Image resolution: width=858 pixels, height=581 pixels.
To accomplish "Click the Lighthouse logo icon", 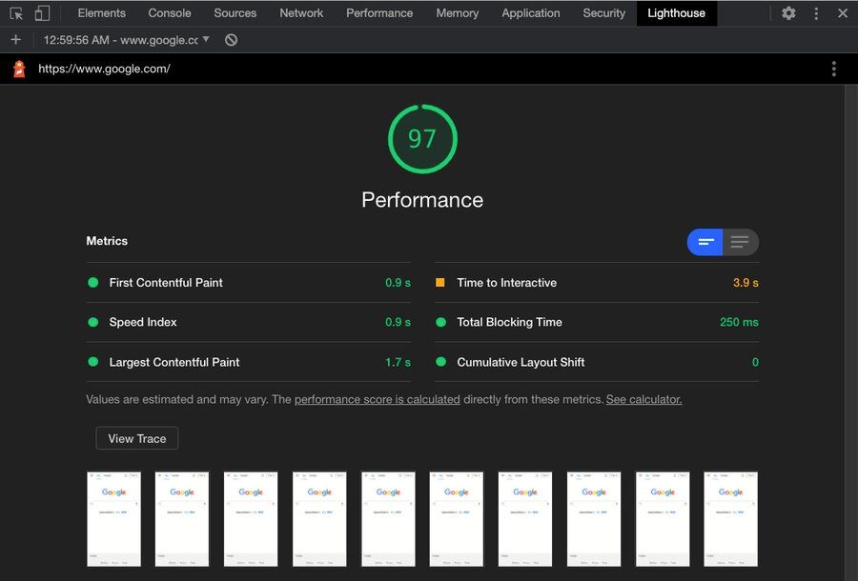I will (x=19, y=69).
